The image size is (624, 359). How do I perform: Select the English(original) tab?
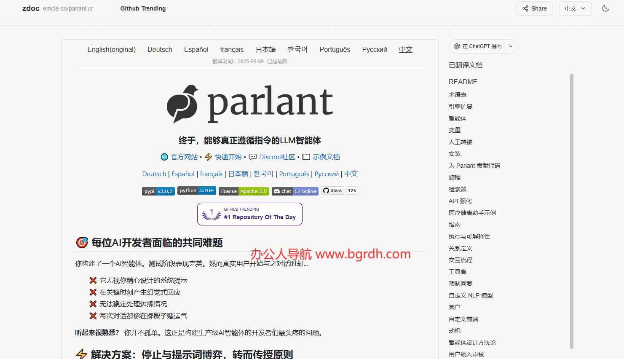pyautogui.click(x=111, y=49)
